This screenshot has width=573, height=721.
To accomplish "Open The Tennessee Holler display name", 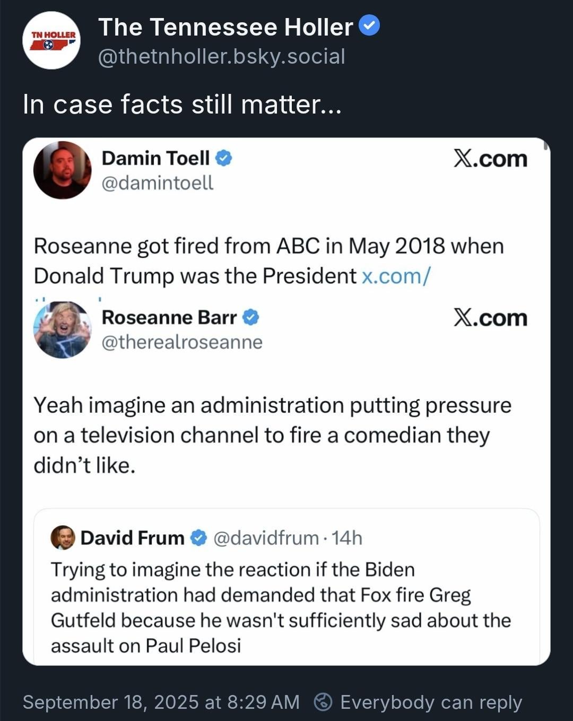I will coord(225,27).
